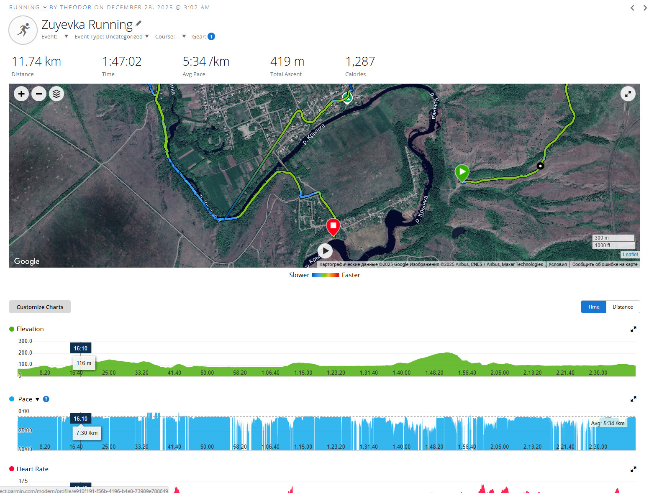649x493 pixels.
Task: Zoom out on the map
Action: tap(39, 94)
